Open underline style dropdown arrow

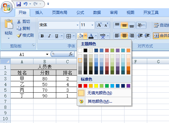[x=62, y=36]
